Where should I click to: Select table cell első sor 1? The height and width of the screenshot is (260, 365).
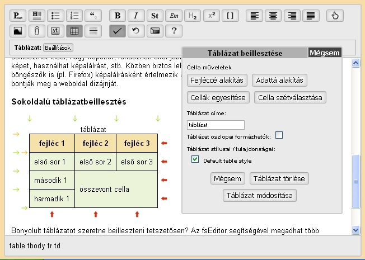(x=52, y=162)
